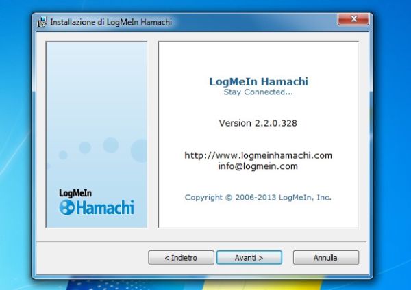The image size is (411, 290).
Task: Click the Hamachi logo icon in the left panel
Action: click(x=67, y=207)
